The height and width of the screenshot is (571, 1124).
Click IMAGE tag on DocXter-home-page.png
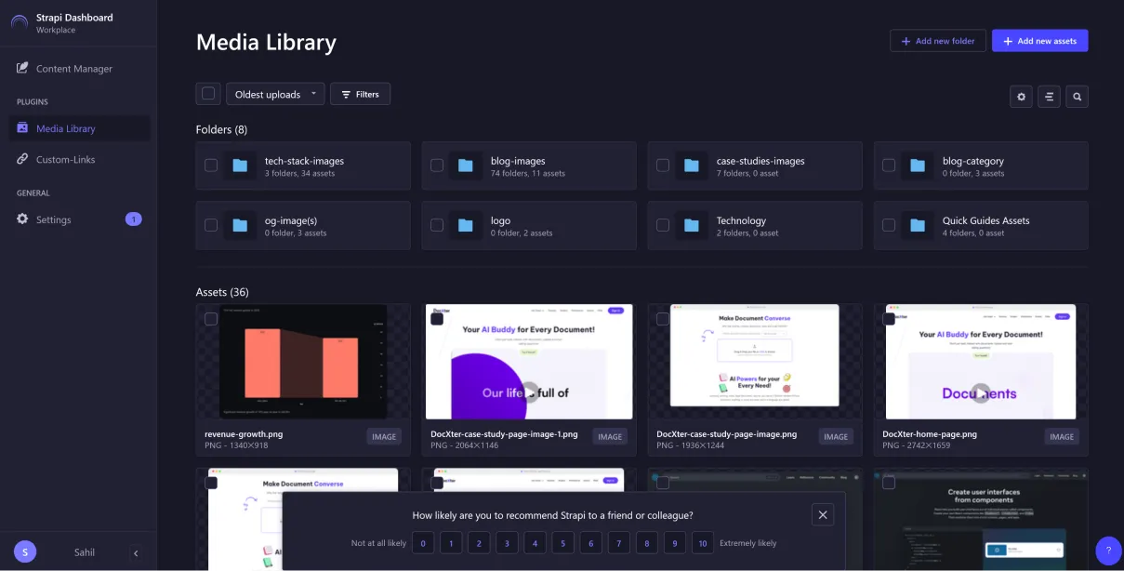(1062, 436)
